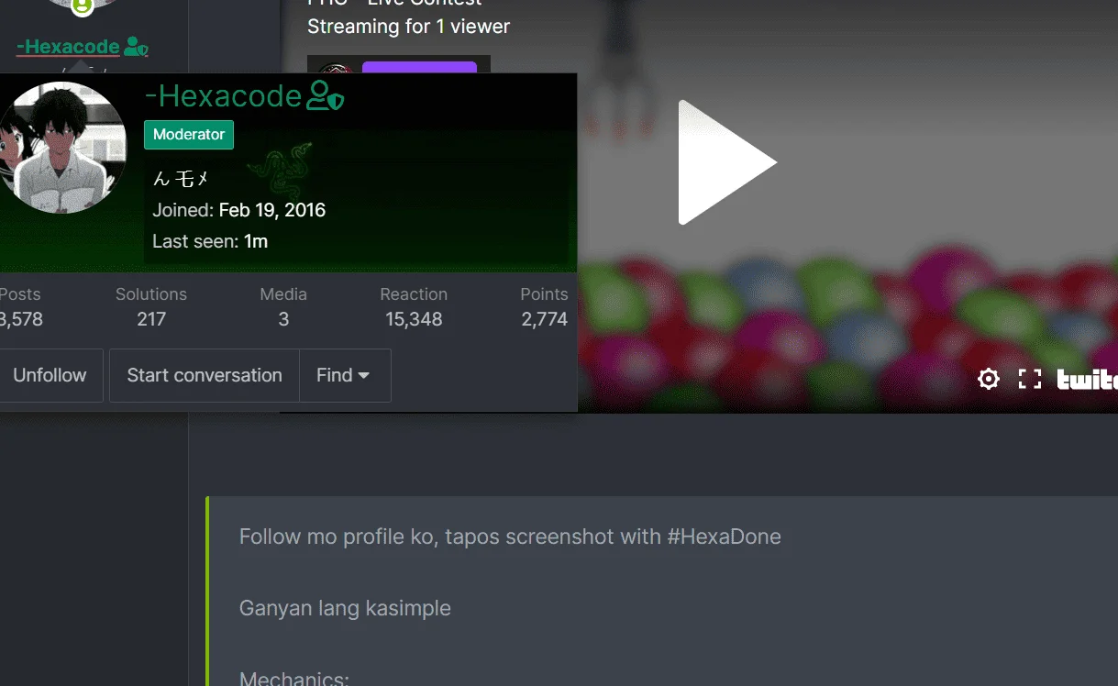The height and width of the screenshot is (686, 1118).
Task: View Solutions count 217
Action: pos(151,319)
